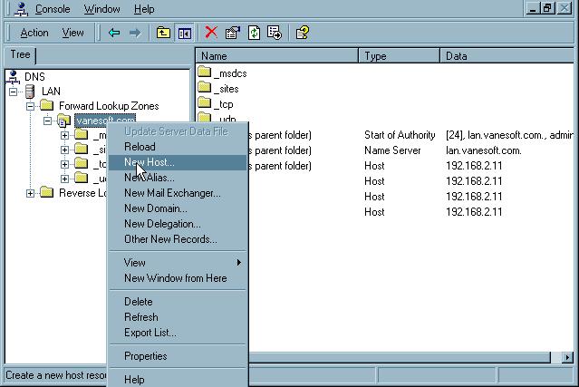Select the DNS root node icon
Image resolution: width=579 pixels, height=387 pixels.
(14, 77)
